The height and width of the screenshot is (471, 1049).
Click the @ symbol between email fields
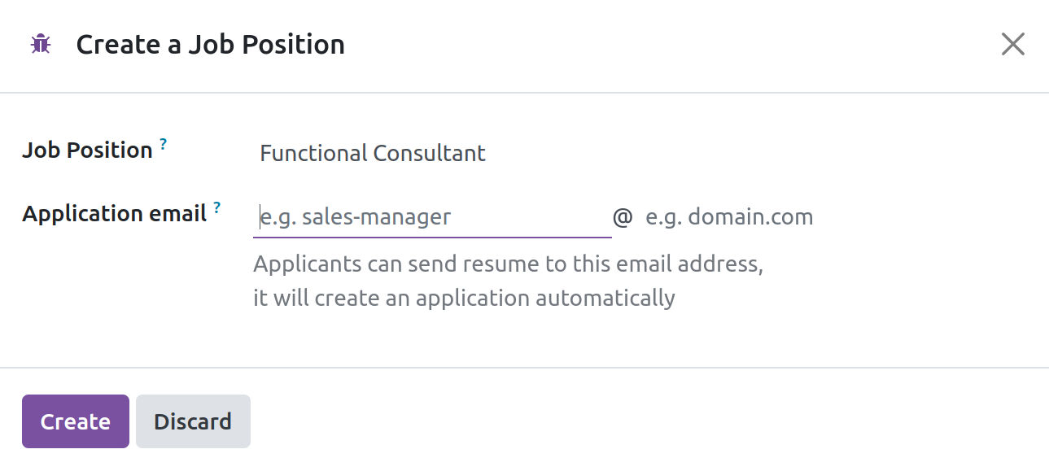point(622,217)
